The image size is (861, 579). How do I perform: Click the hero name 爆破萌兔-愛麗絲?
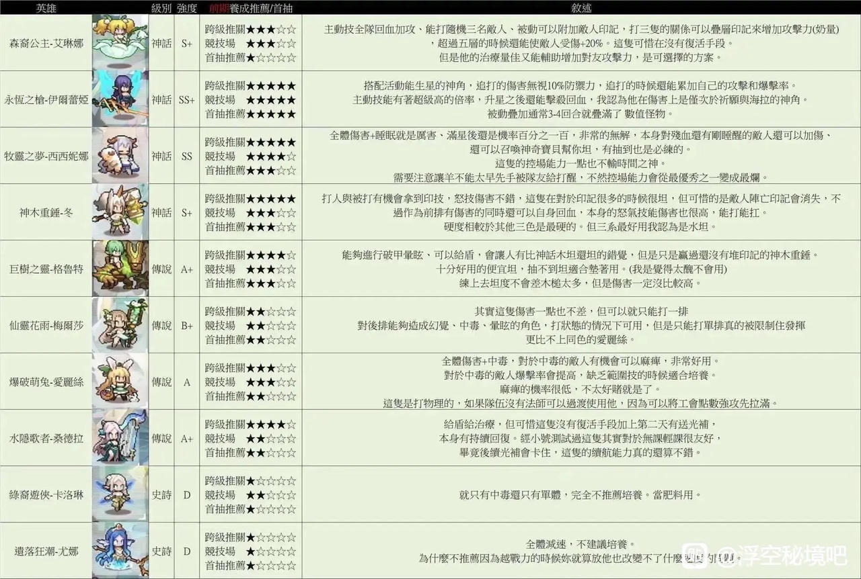pos(46,382)
